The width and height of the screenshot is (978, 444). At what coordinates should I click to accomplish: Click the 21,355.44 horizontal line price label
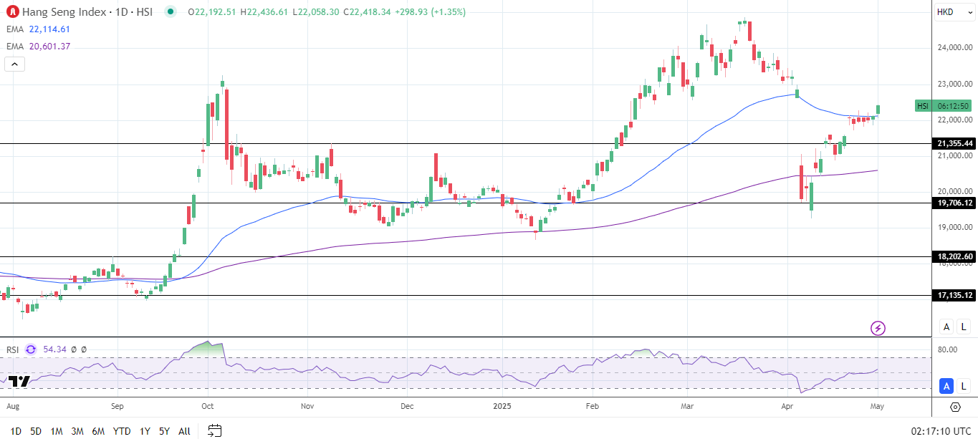pos(954,144)
